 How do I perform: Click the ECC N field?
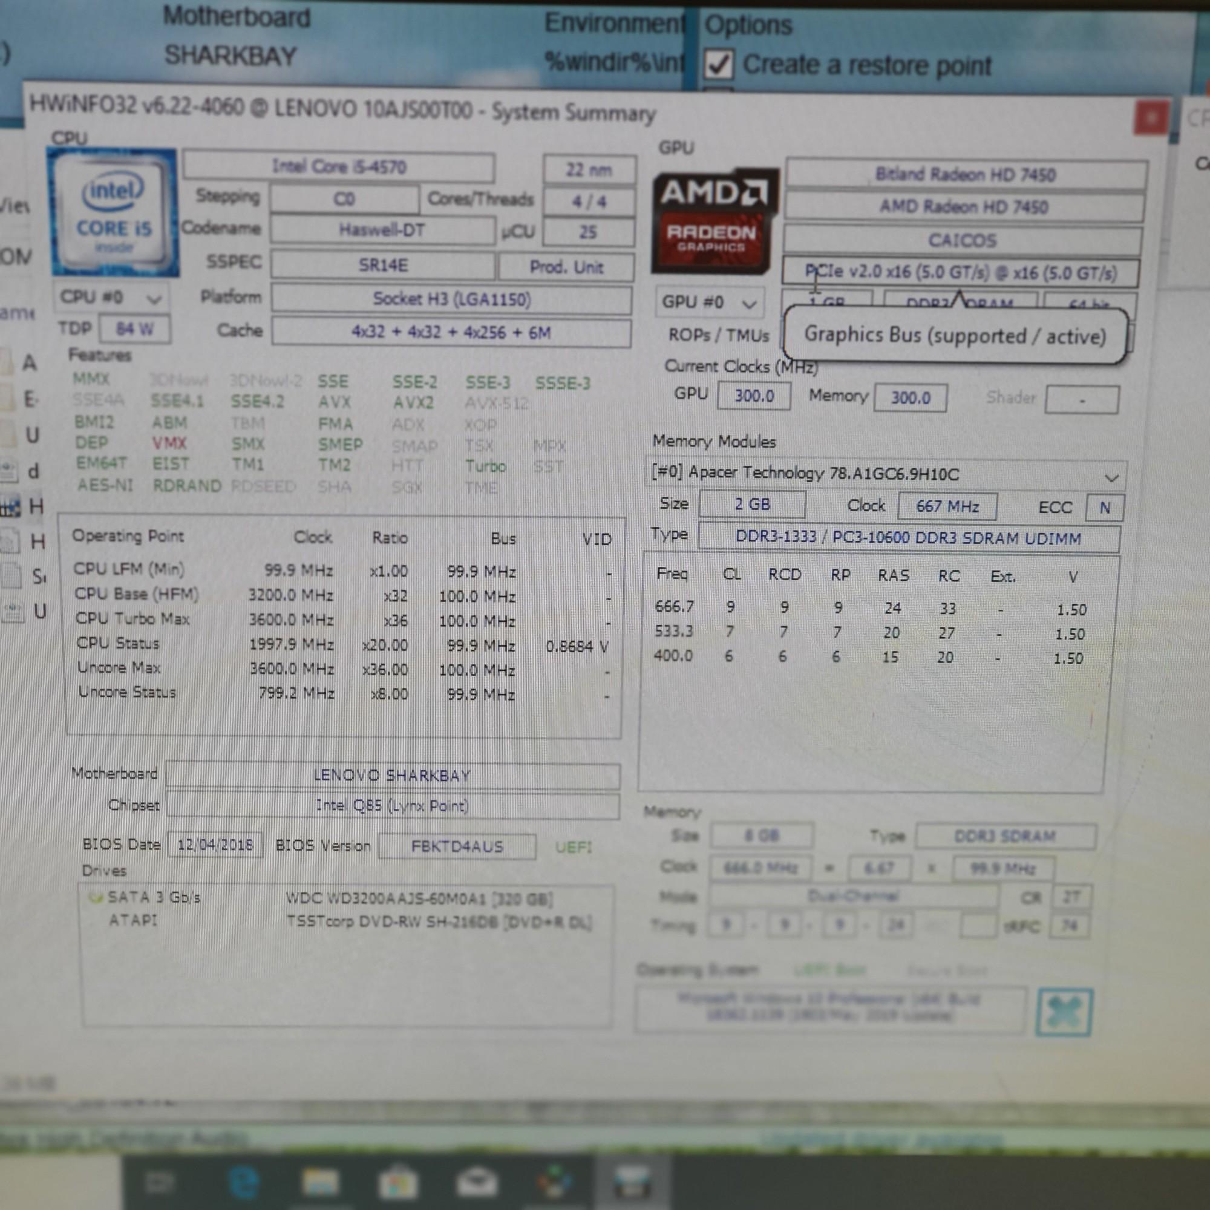pos(1105,508)
